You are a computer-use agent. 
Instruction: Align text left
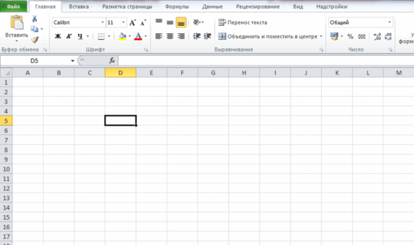pyautogui.click(x=159, y=36)
